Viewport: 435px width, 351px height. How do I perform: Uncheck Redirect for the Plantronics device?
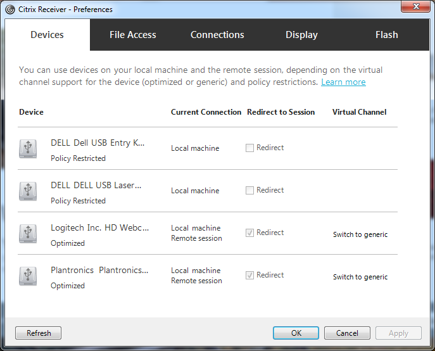[x=250, y=276]
